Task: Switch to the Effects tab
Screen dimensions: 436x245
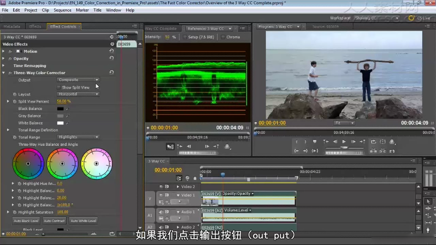Action: (35, 26)
